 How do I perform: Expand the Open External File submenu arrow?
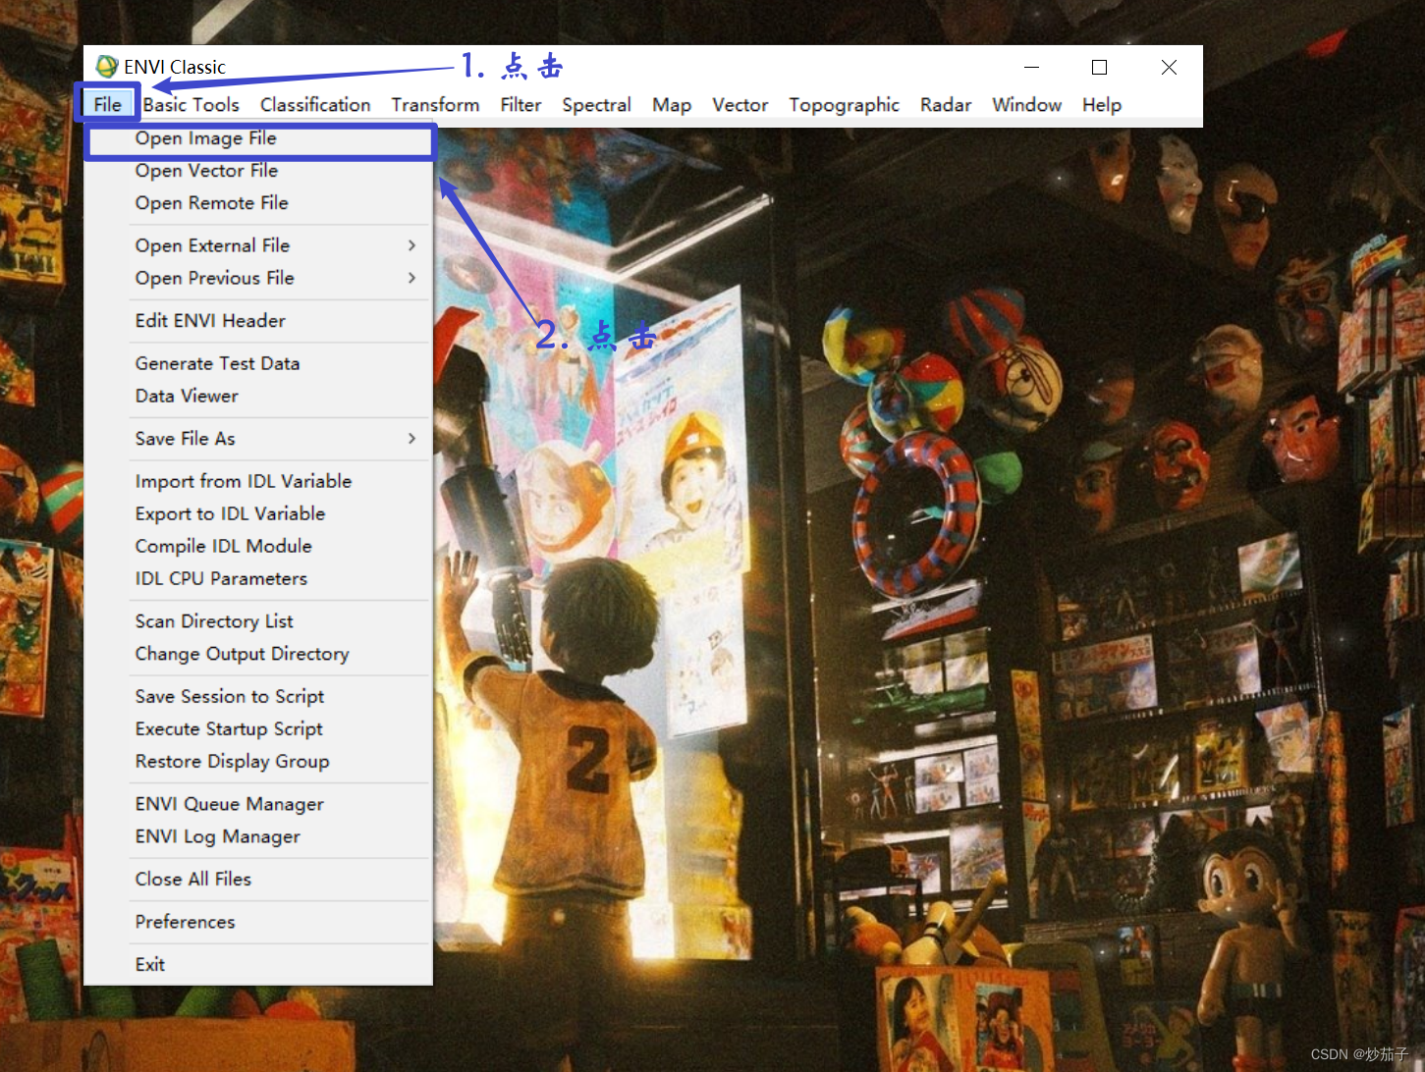pos(411,245)
